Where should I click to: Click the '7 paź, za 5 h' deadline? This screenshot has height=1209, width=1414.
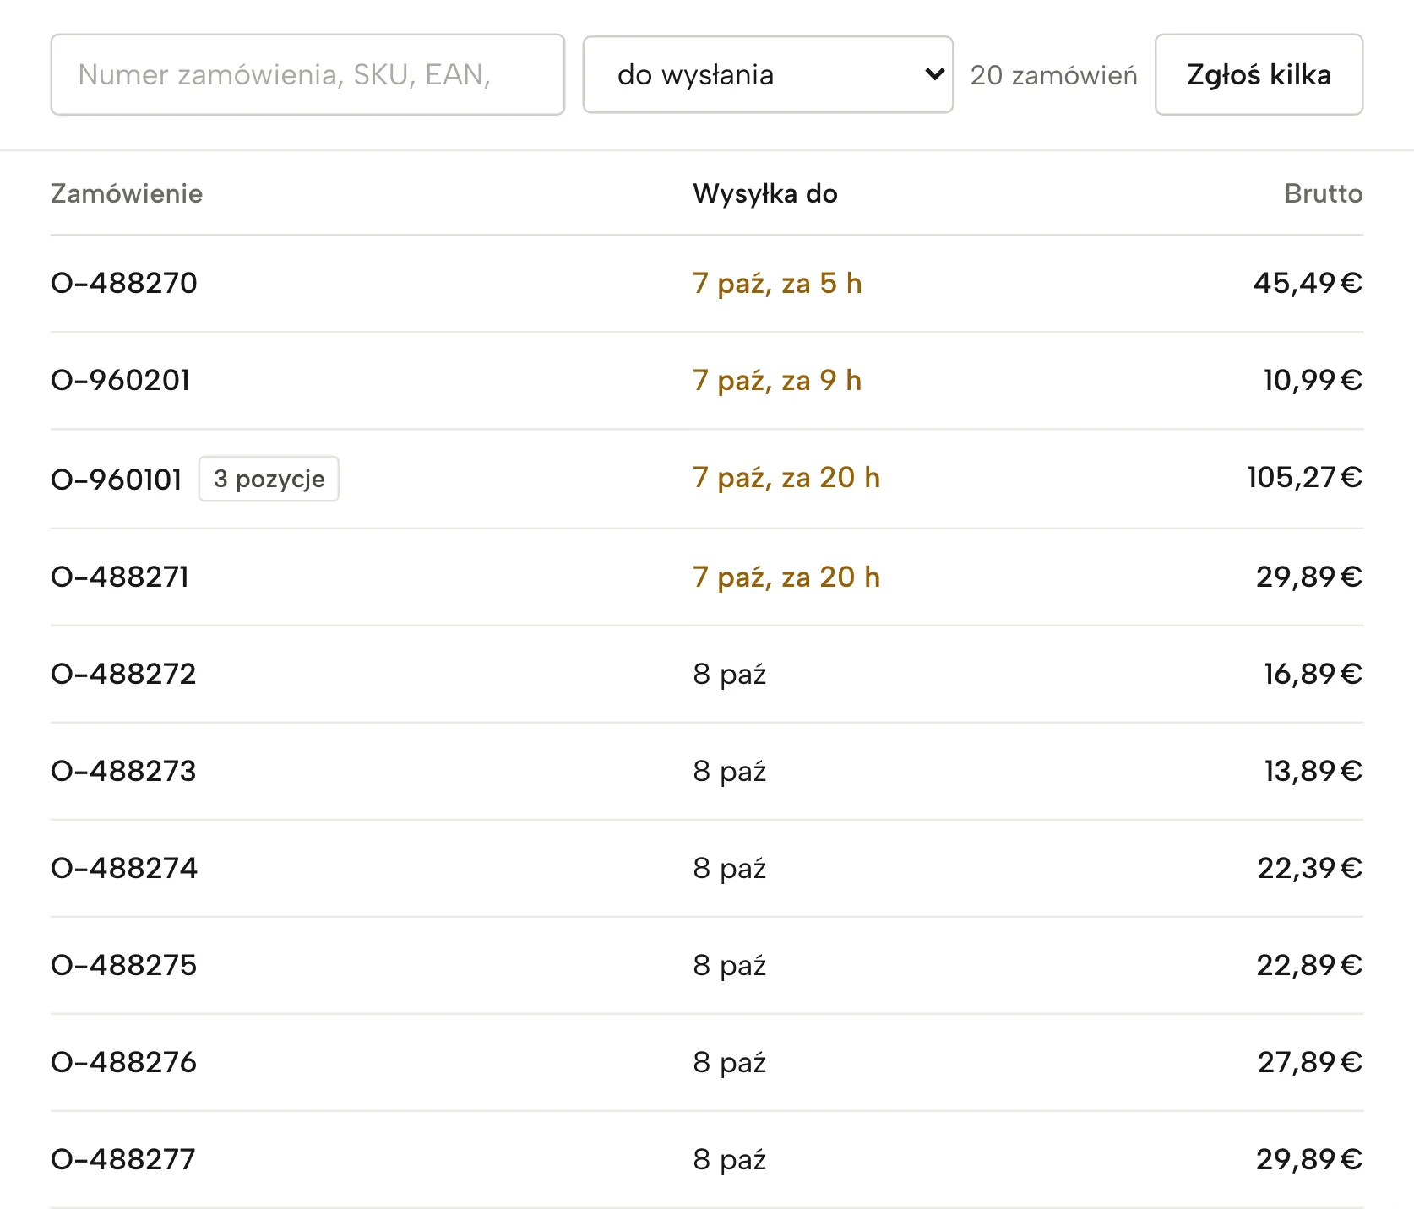pyautogui.click(x=777, y=283)
